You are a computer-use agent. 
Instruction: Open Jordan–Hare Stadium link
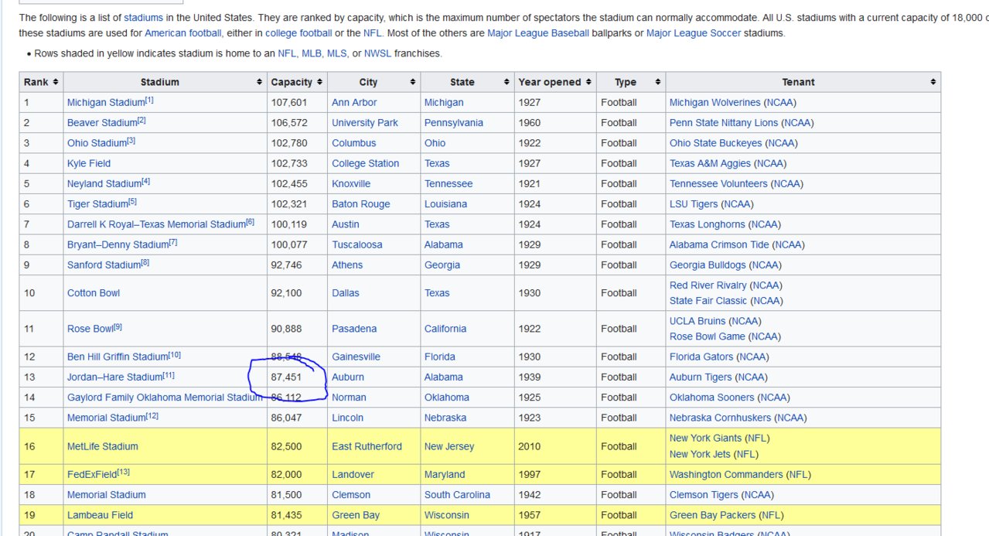click(114, 377)
